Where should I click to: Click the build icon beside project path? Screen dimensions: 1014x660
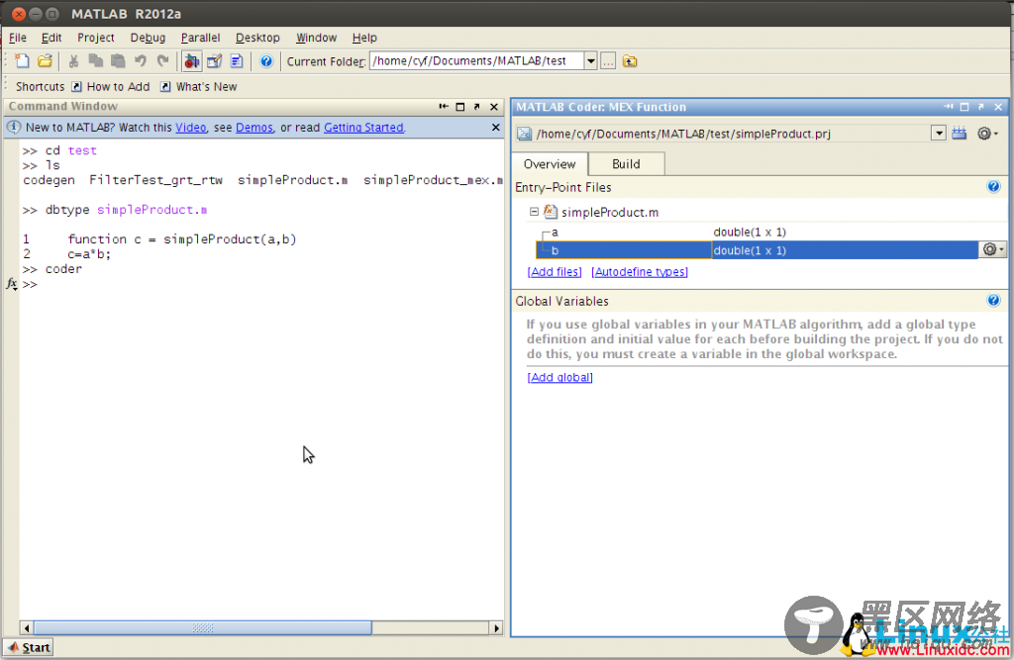coord(959,134)
